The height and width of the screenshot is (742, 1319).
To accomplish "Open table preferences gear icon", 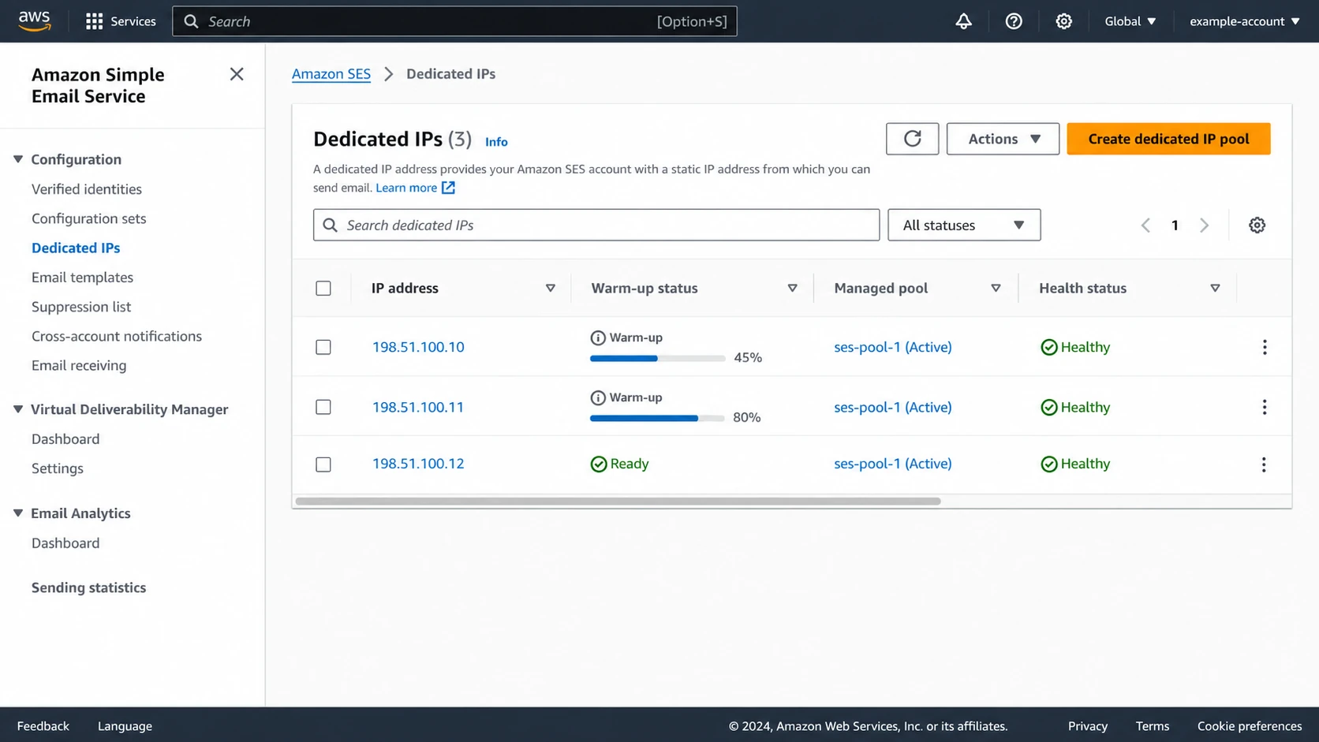I will [x=1257, y=226].
